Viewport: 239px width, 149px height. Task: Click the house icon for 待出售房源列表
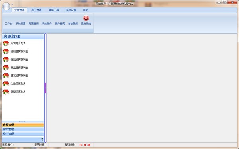(6, 51)
